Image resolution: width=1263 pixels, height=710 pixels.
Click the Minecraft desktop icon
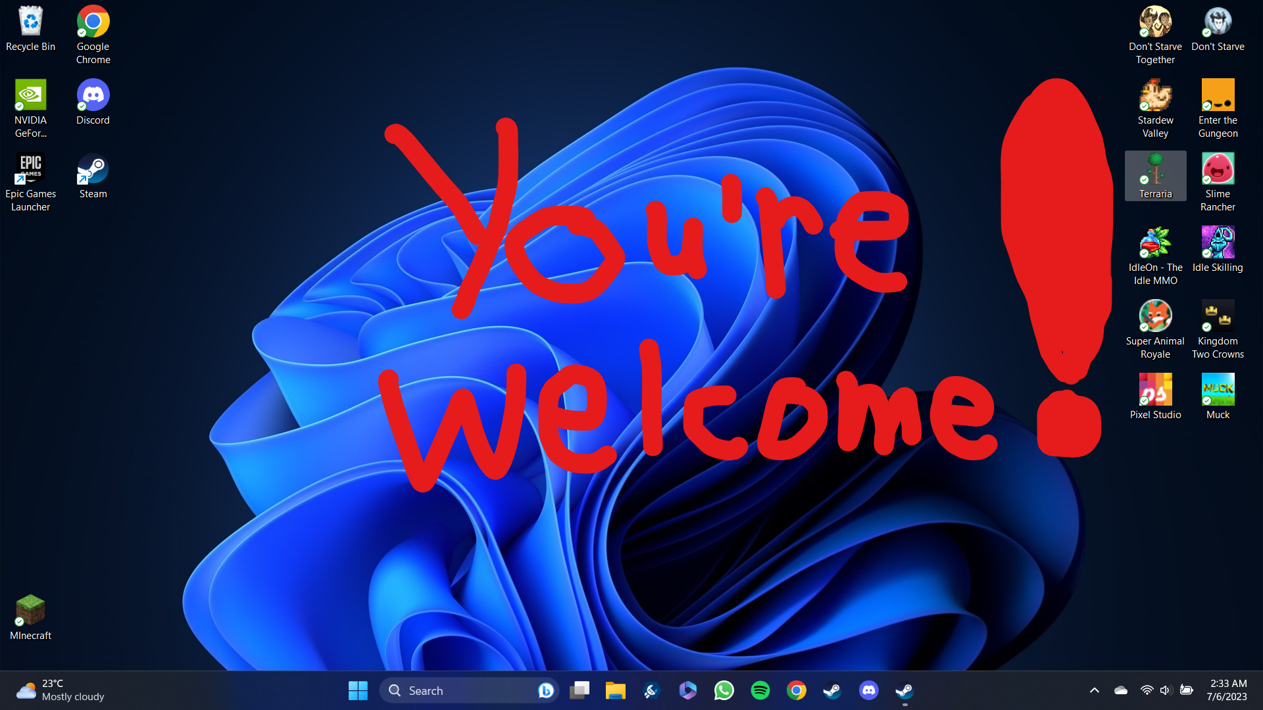pyautogui.click(x=30, y=611)
